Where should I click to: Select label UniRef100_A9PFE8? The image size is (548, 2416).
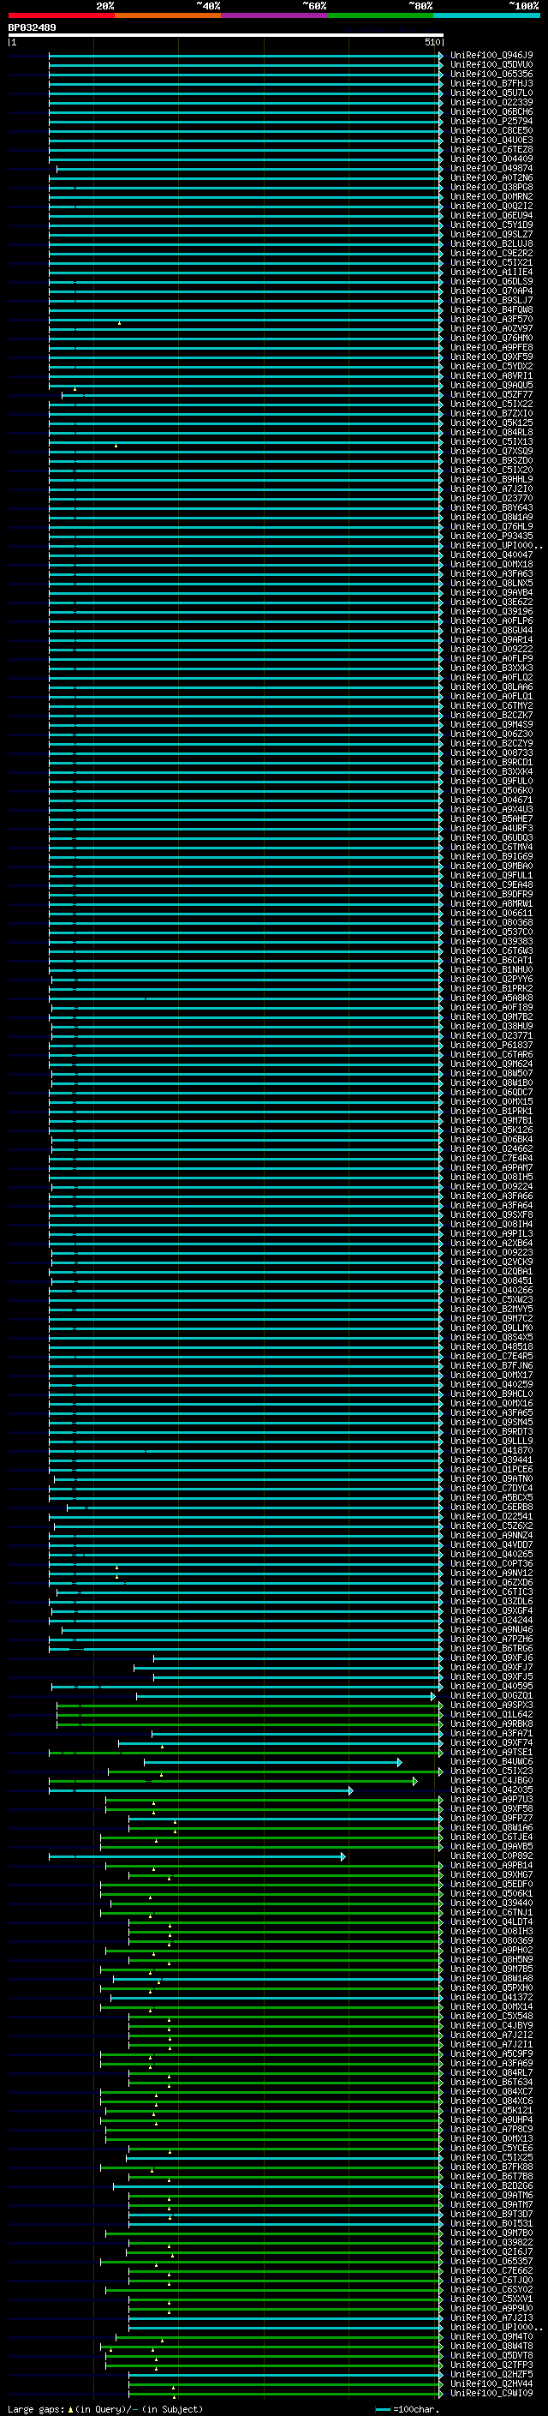(491, 347)
